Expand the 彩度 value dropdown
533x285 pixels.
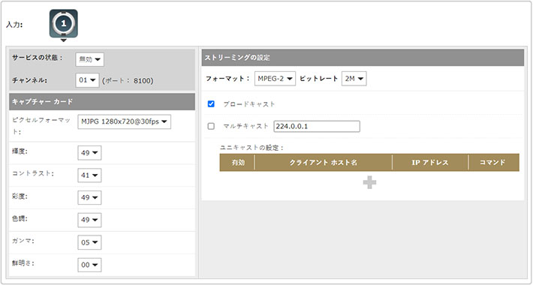point(89,198)
